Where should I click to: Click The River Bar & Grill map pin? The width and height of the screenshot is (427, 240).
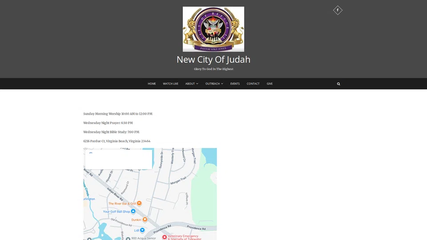coord(139,203)
